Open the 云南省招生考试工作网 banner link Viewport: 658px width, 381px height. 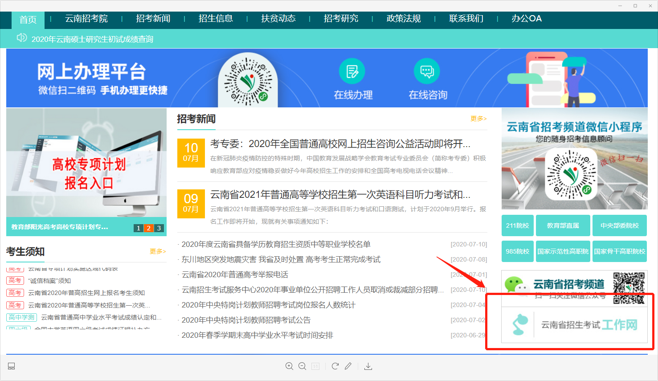click(575, 325)
